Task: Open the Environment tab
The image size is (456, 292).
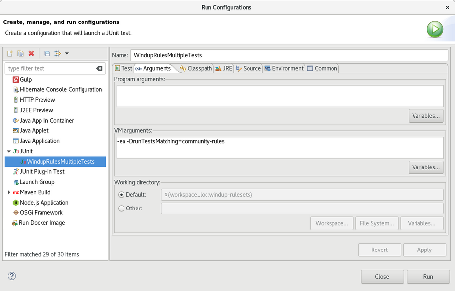Action: pyautogui.click(x=284, y=69)
